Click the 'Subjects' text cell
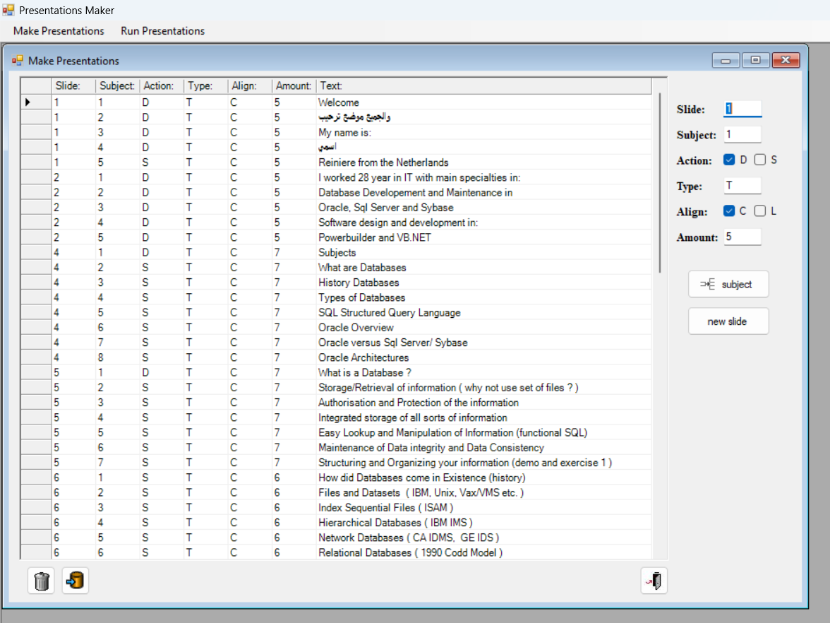The image size is (830, 623). [x=484, y=252]
